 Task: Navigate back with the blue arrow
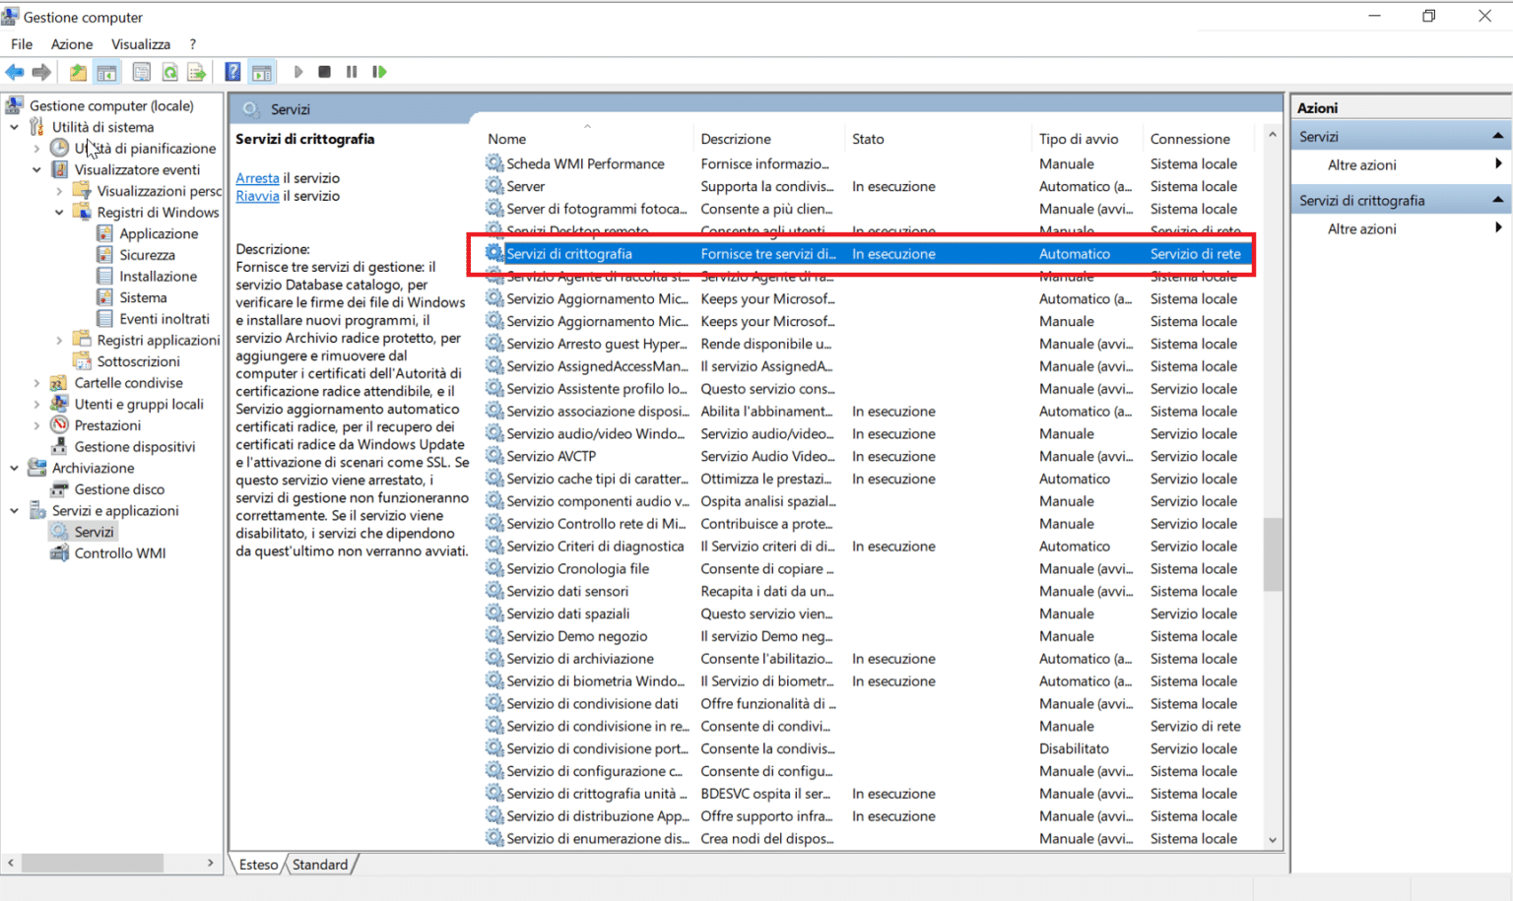pos(14,71)
